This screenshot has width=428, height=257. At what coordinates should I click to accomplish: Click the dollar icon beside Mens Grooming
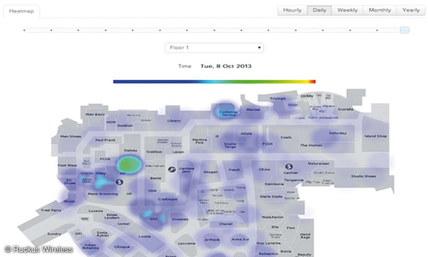click(119, 182)
